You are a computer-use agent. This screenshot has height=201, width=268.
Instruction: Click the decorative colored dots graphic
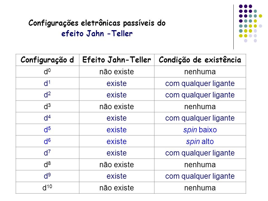(250, 23)
